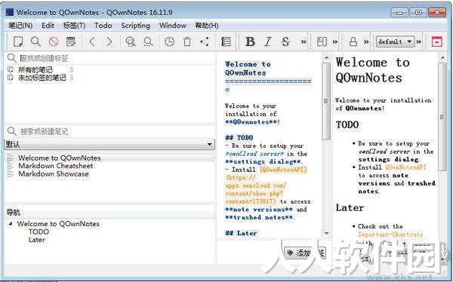Toggle bold formatting
Image resolution: width=453 pixels, height=282 pixels.
pos(250,42)
